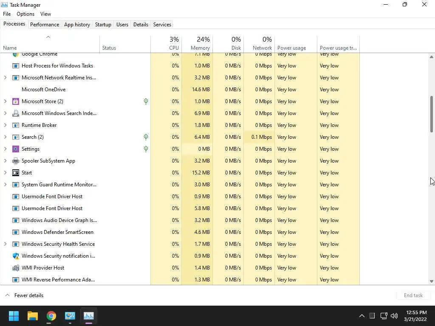Viewport: 435px width, 326px height.
Task: Click the Windows Security Health Service icon
Action: point(16,244)
